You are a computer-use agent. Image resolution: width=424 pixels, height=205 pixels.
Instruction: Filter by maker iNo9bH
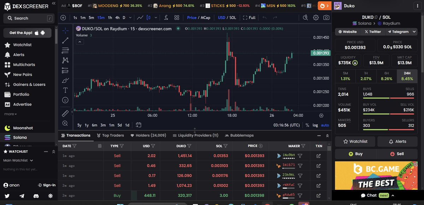tap(300, 156)
